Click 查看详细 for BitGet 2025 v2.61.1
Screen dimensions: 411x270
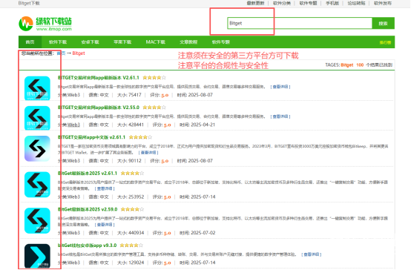point(105,188)
